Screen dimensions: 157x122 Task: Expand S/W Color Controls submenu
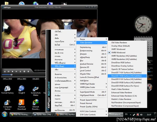(x=92, y=114)
